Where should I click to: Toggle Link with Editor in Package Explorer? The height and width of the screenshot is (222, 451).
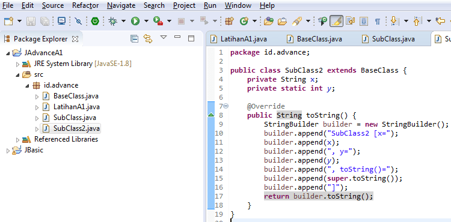coord(148,39)
